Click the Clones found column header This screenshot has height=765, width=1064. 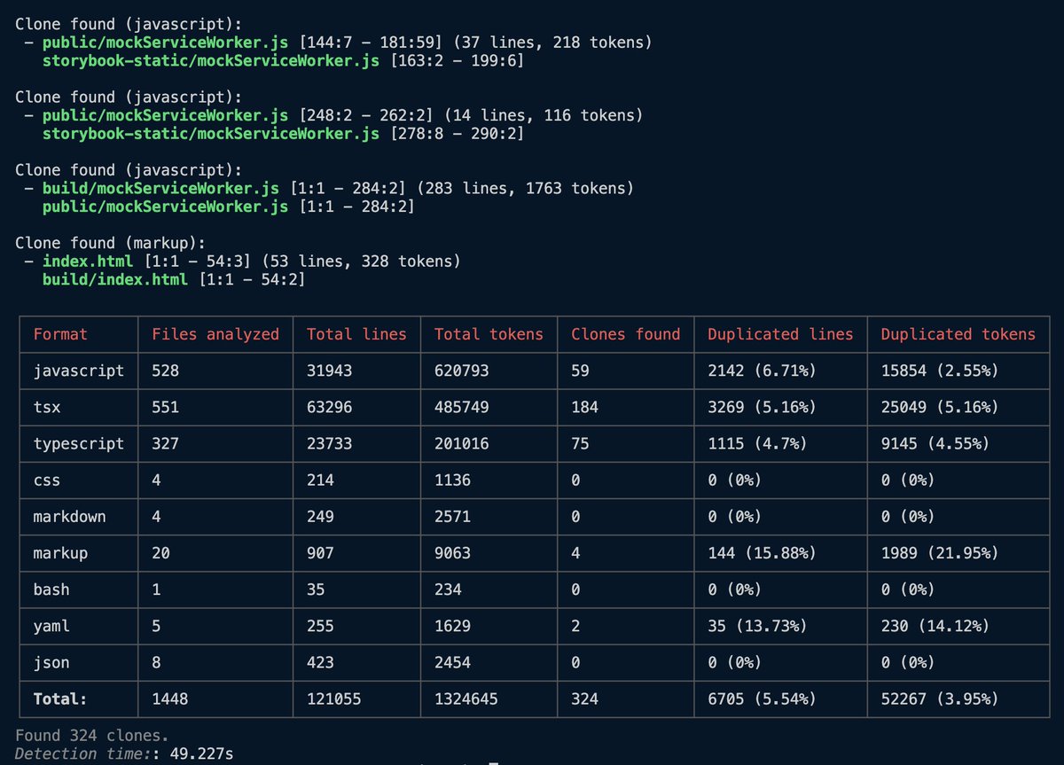point(626,334)
